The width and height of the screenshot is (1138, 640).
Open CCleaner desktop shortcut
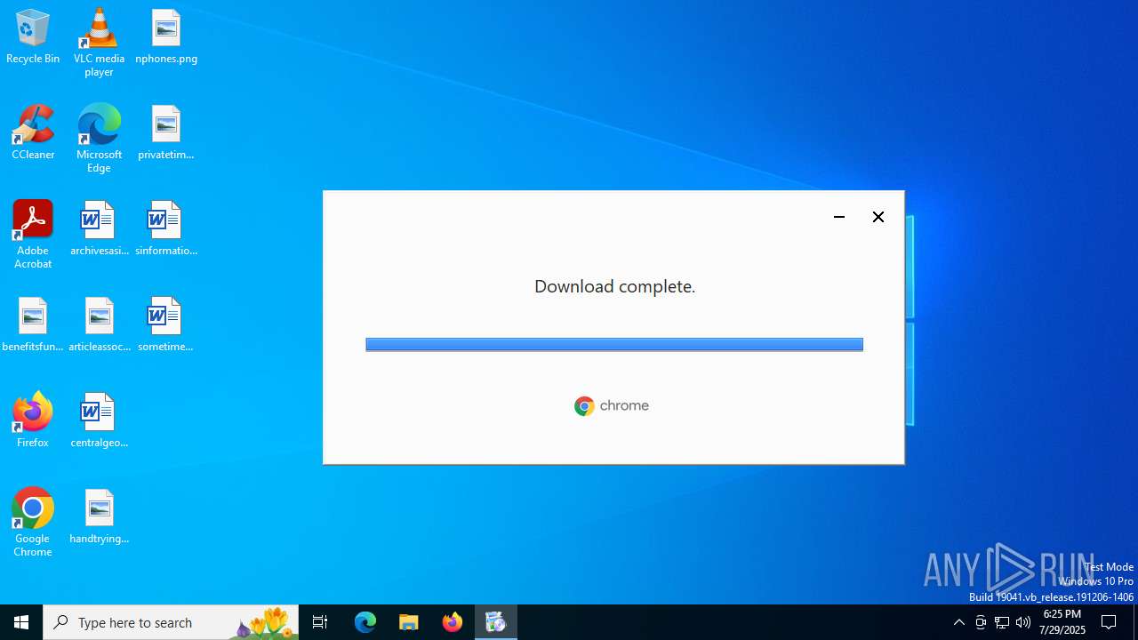click(x=33, y=133)
